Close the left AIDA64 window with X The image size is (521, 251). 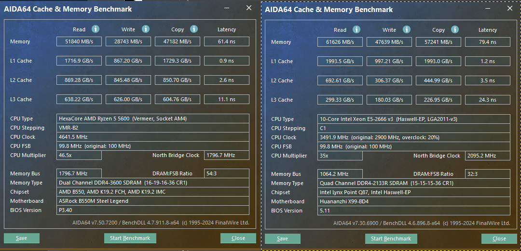pos(248,8)
